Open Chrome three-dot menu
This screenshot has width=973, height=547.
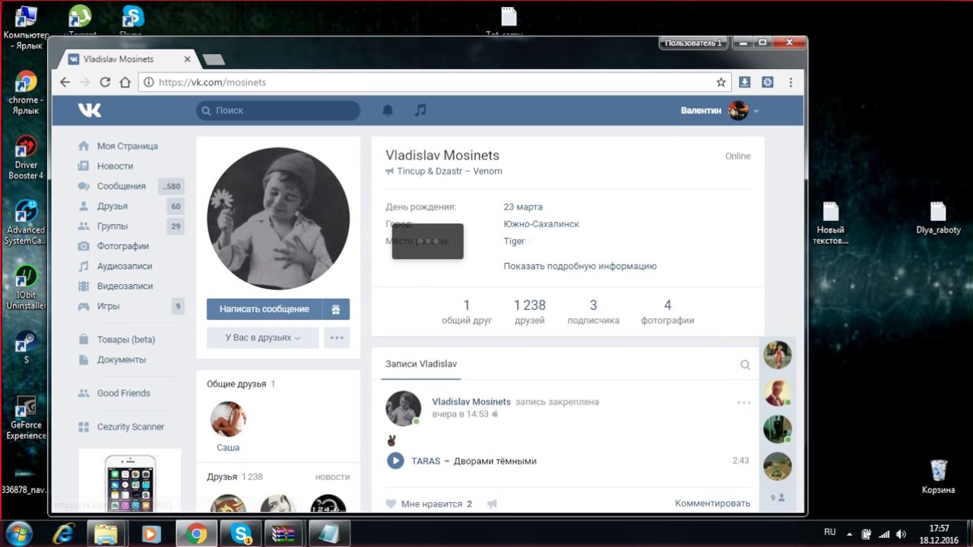791,82
